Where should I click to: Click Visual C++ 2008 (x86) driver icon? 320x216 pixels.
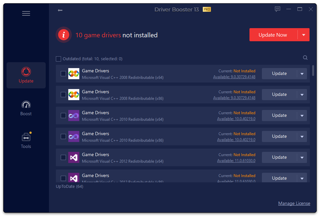[x=74, y=95]
